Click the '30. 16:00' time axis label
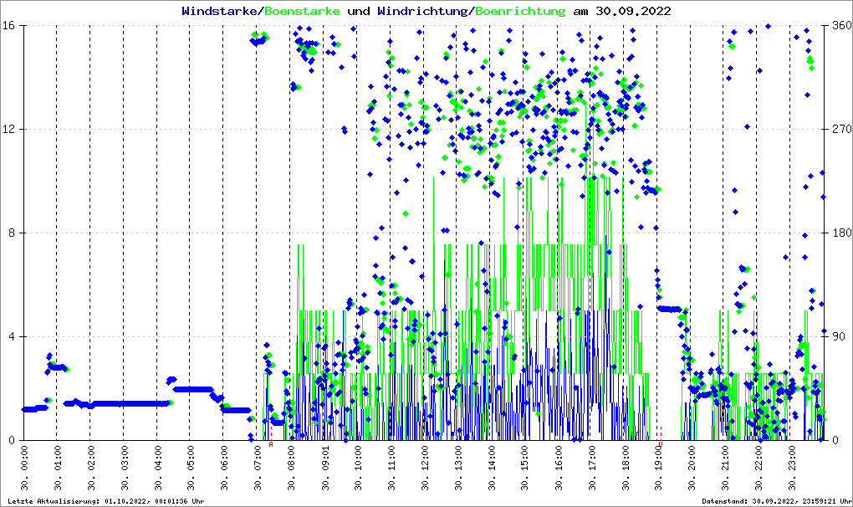This screenshot has height=507, width=853. [x=558, y=469]
